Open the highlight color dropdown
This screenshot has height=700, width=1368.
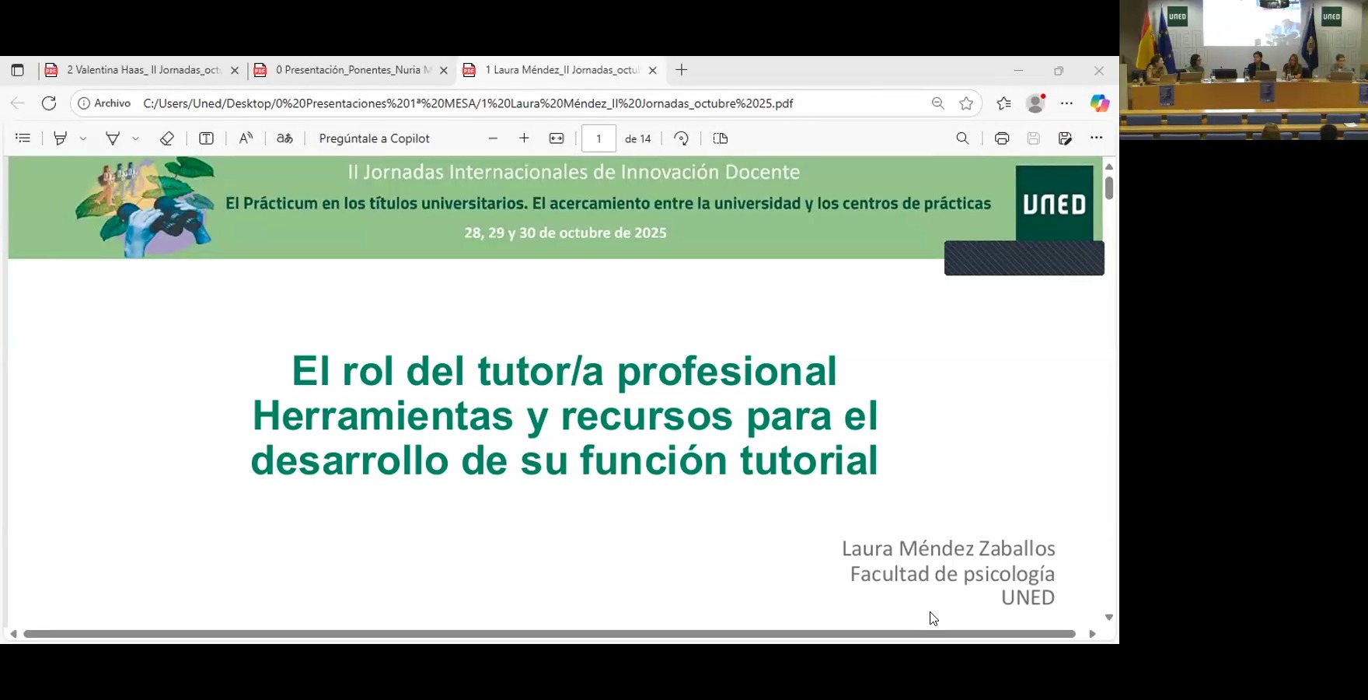(x=82, y=138)
